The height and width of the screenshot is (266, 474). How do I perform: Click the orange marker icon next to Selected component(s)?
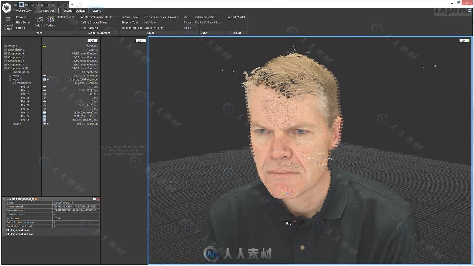pyautogui.click(x=36, y=199)
